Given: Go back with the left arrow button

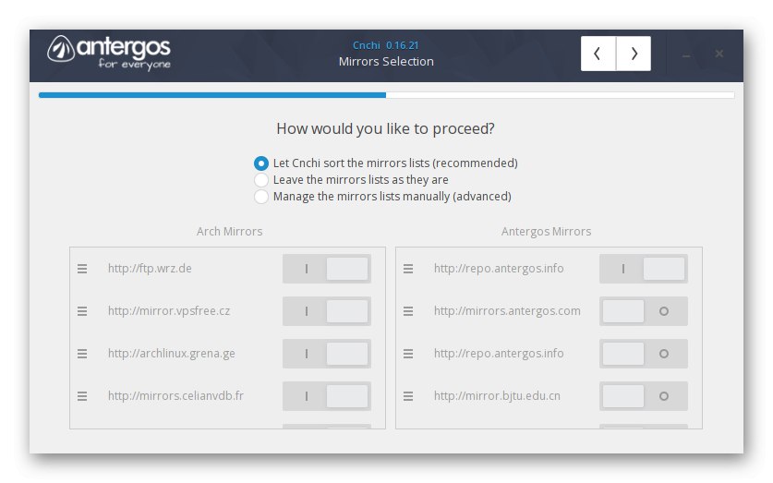Looking at the screenshot, I should click(598, 54).
